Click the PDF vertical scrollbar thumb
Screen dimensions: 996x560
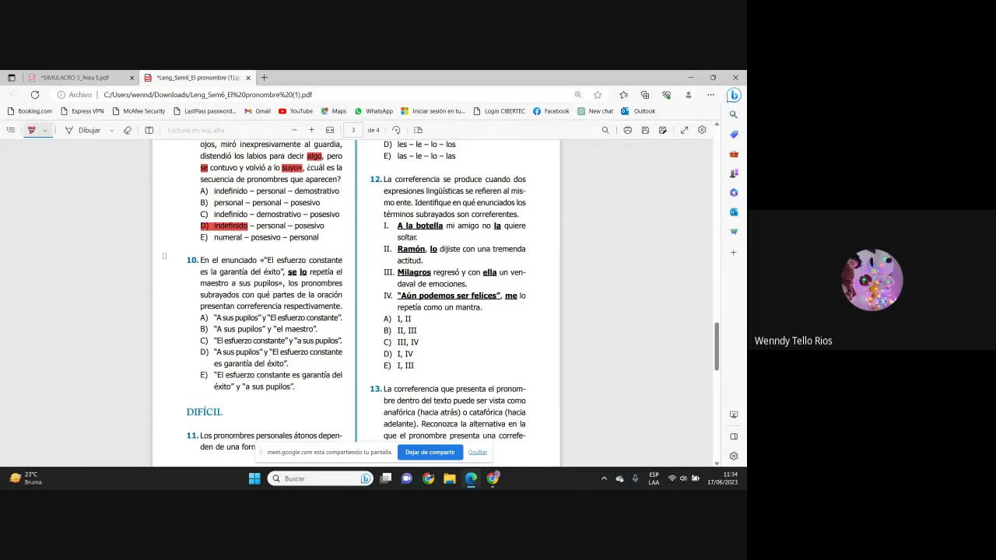tap(716, 346)
